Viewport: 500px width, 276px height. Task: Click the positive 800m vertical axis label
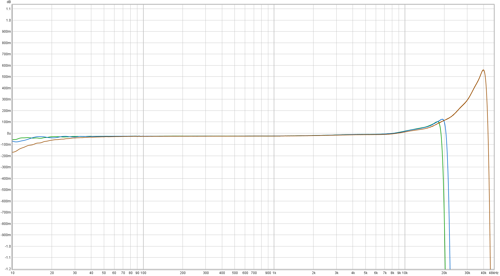pos(7,43)
